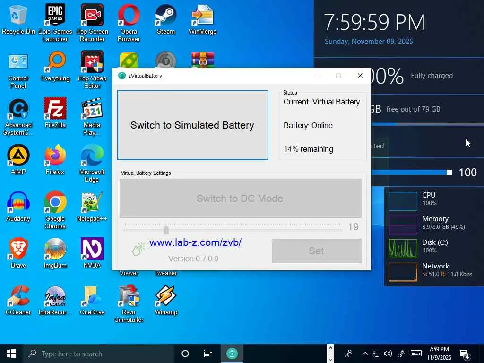
Task: Select the ImgBurn desktop shortcut
Action: click(x=55, y=254)
